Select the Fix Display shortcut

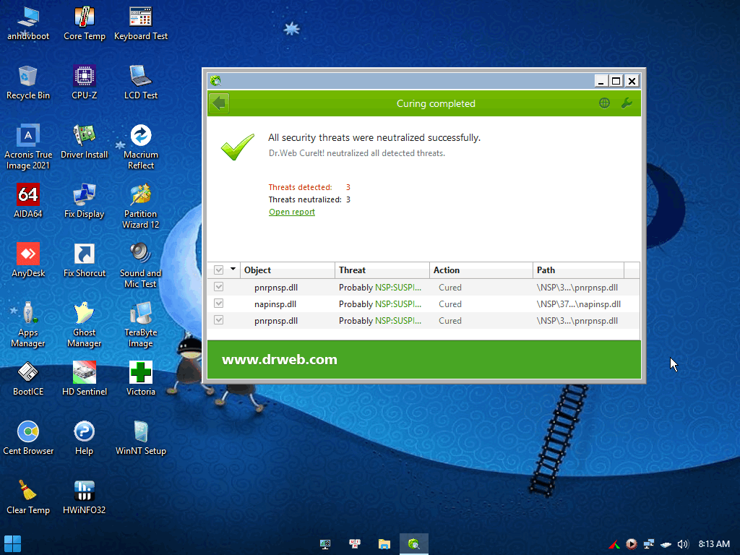coord(85,201)
